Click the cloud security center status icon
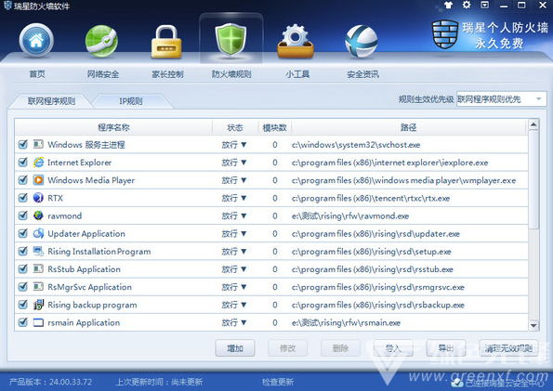 (x=457, y=383)
